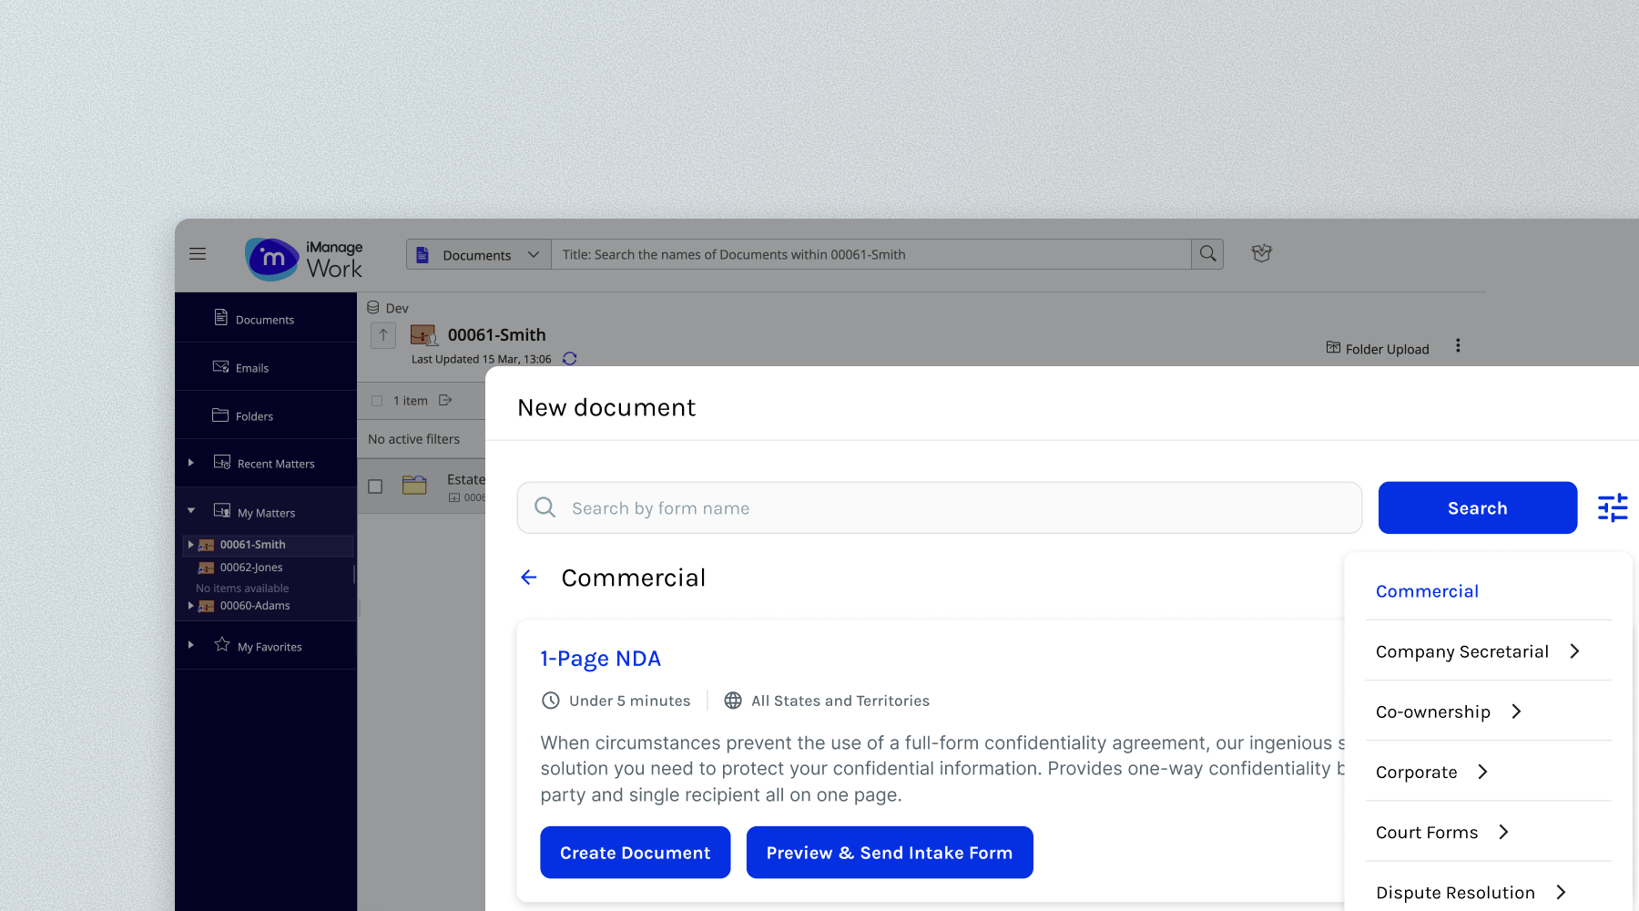1639x911 pixels.
Task: Open the three-dot more options menu
Action: point(1458,346)
